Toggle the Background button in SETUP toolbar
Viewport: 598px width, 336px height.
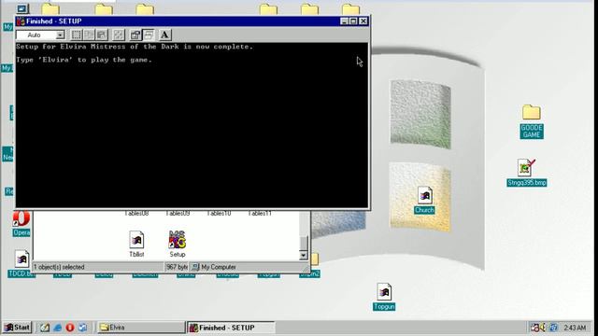[149, 35]
